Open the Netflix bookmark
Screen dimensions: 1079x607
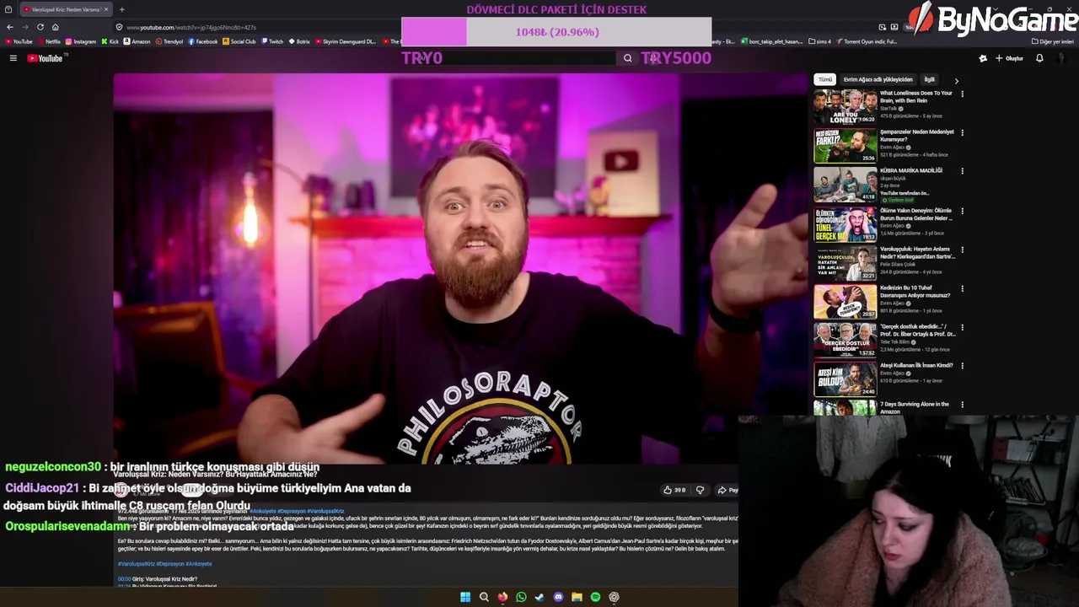pyautogui.click(x=49, y=41)
